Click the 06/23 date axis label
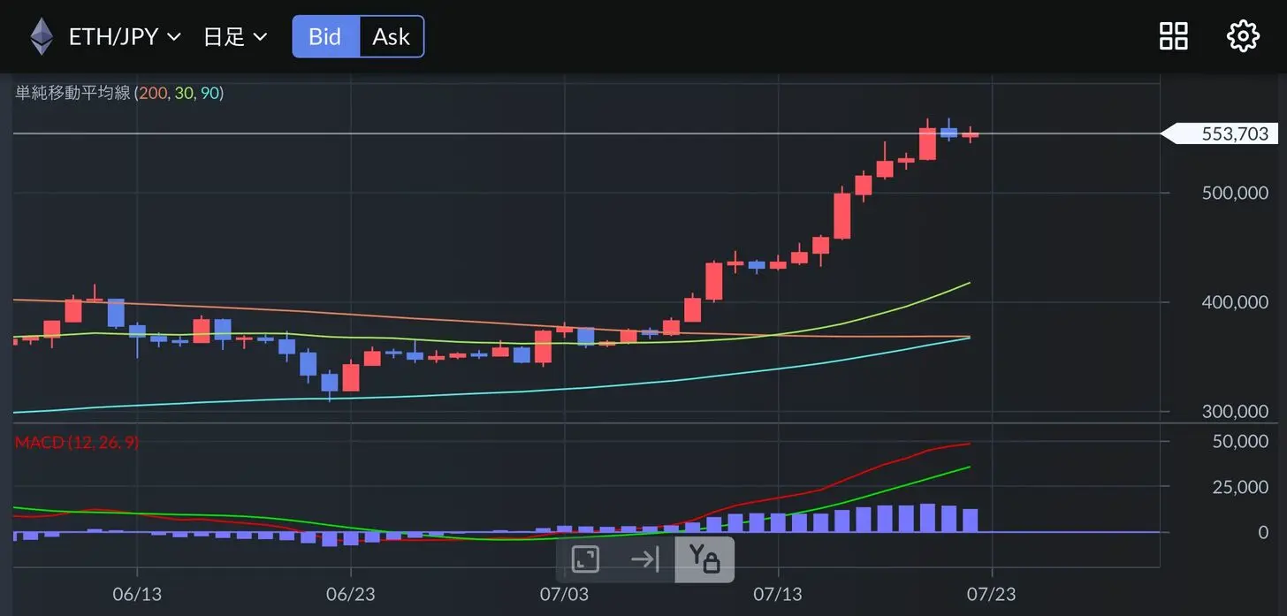The width and height of the screenshot is (1287, 616). point(351,593)
